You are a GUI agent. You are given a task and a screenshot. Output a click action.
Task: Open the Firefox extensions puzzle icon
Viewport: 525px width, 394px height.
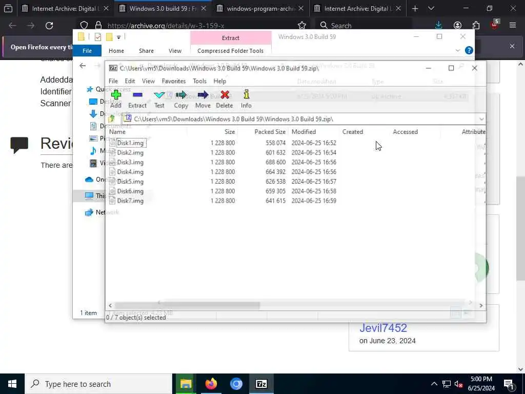pyautogui.click(x=476, y=26)
